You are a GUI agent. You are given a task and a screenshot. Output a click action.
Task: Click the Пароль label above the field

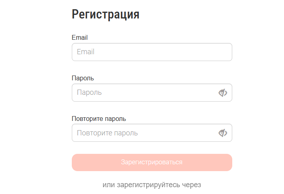(x=83, y=78)
